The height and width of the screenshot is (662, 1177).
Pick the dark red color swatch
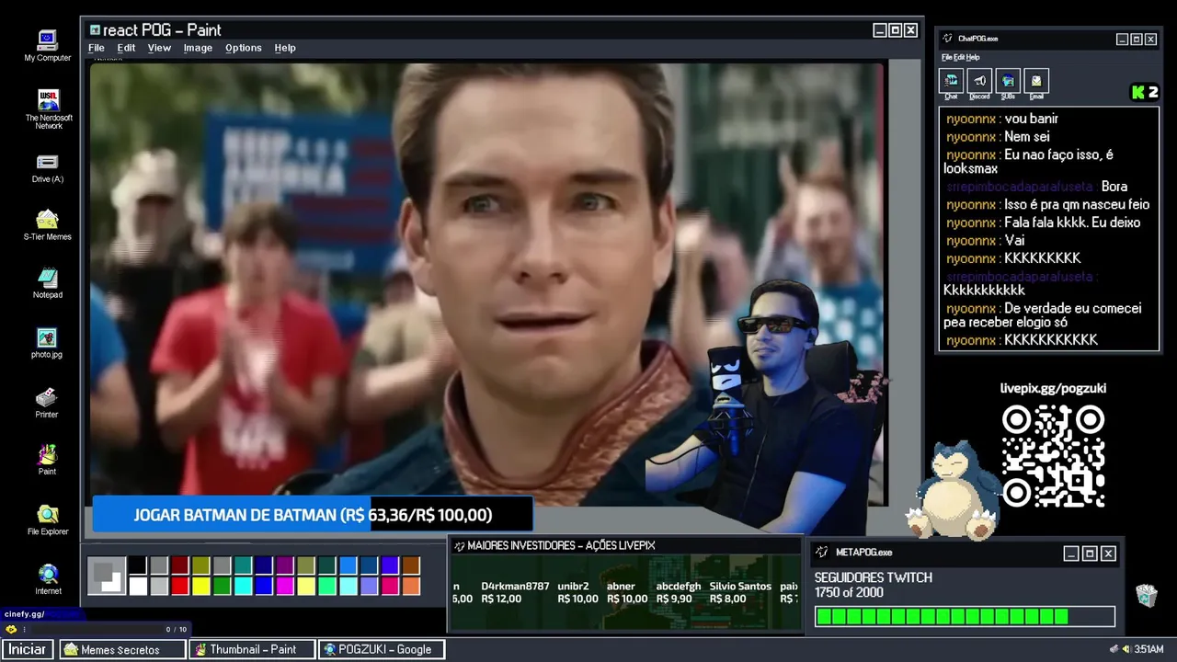(x=179, y=565)
